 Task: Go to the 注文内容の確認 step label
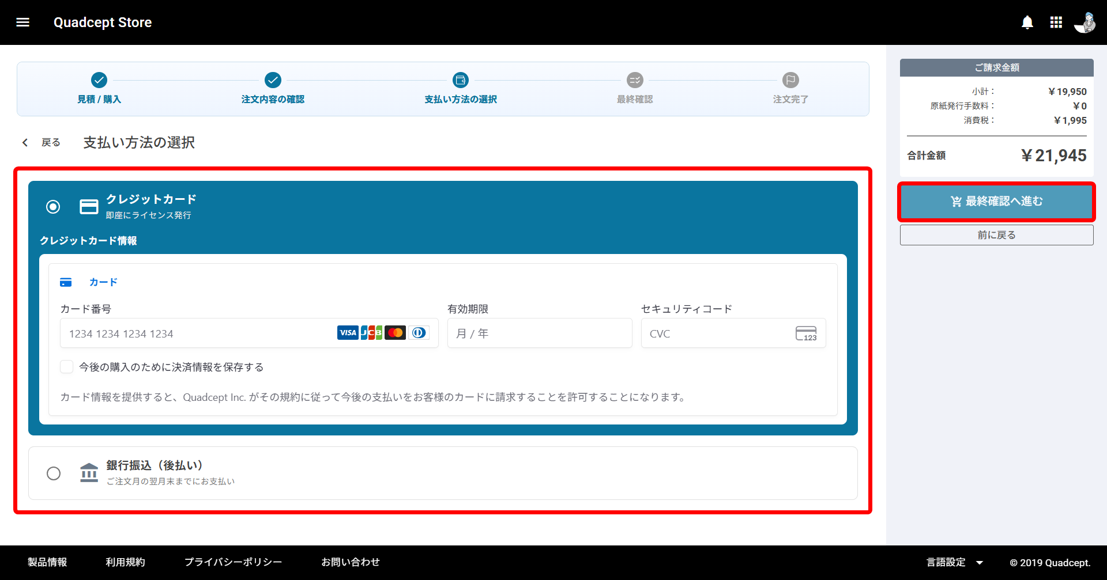273,99
